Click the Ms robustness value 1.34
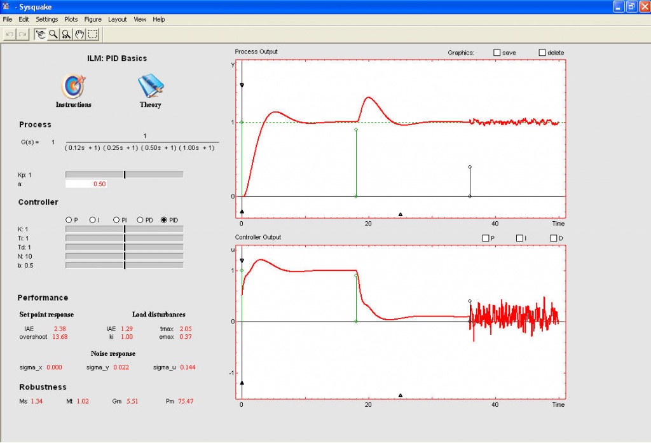This screenshot has width=651, height=443. [x=36, y=402]
